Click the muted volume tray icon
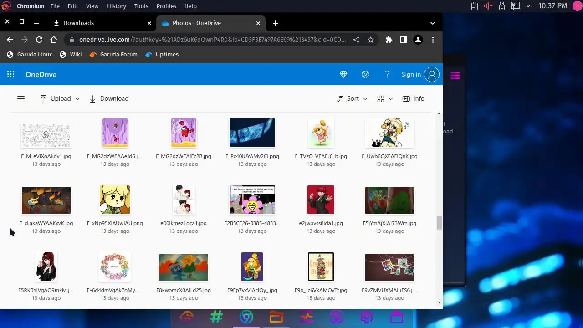This screenshot has width=583, height=328. tap(488, 6)
